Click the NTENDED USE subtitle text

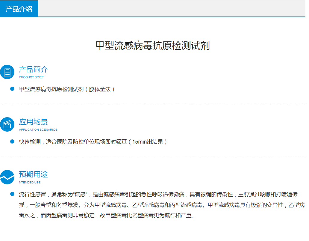coord(30,182)
